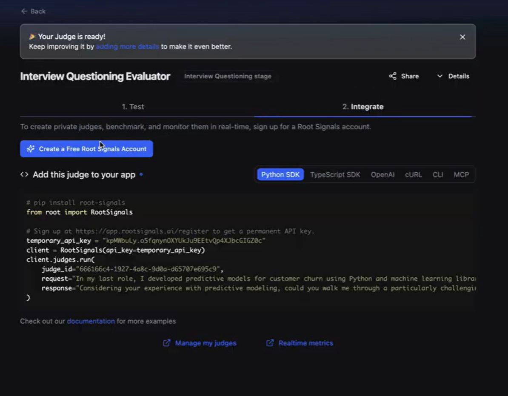The image size is (508, 396).
Task: Select the cURL tab
Action: coord(413,174)
